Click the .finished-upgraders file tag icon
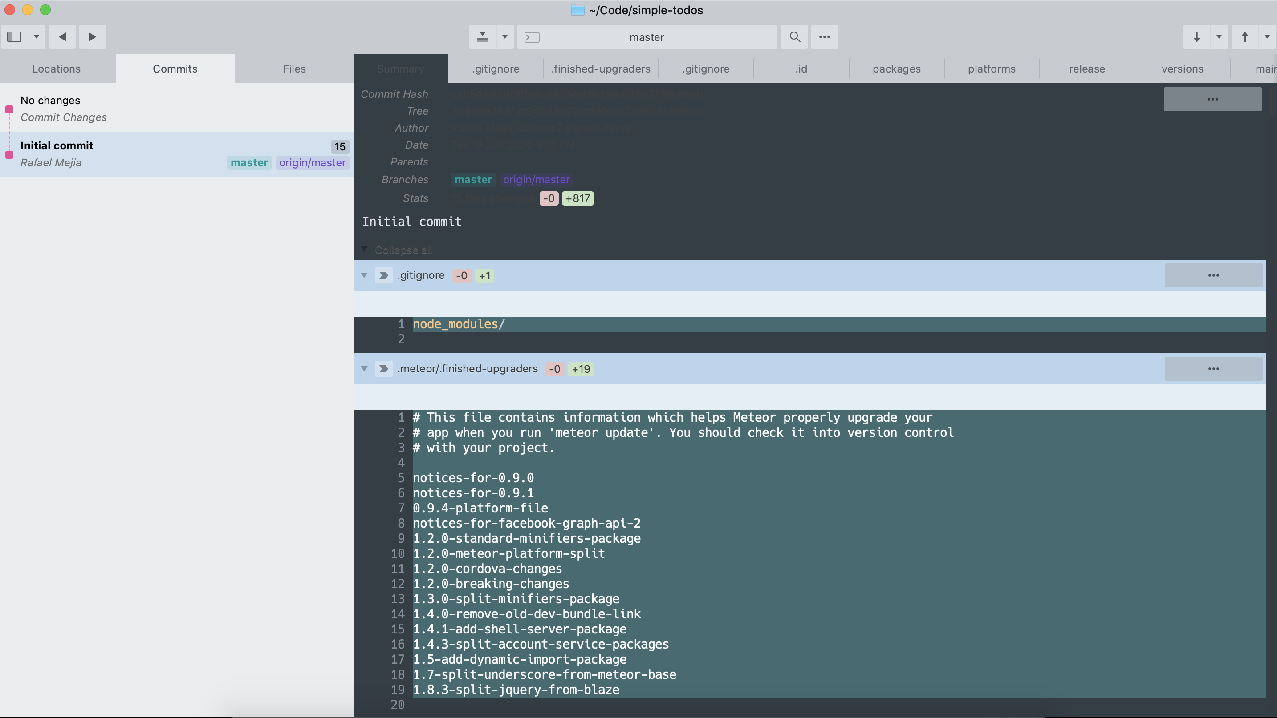1277x718 pixels. (x=383, y=369)
